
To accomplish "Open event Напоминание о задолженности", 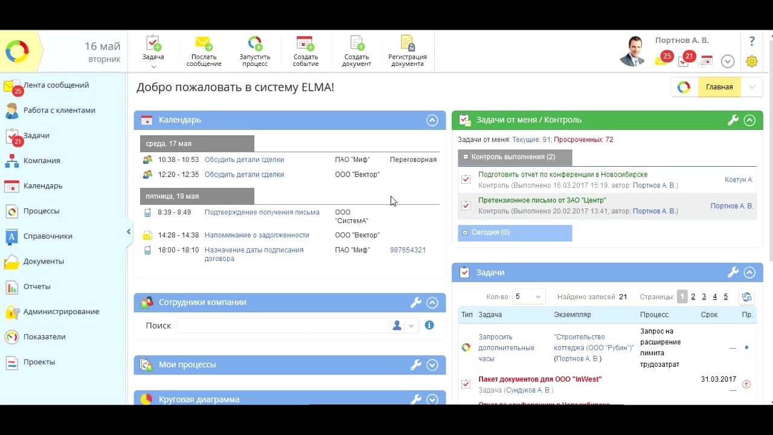I will click(257, 235).
